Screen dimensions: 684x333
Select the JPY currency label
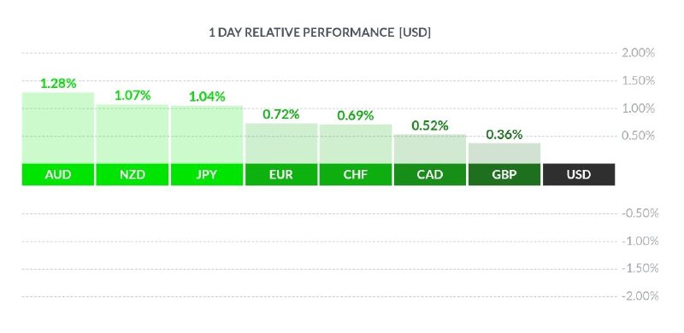(x=207, y=175)
